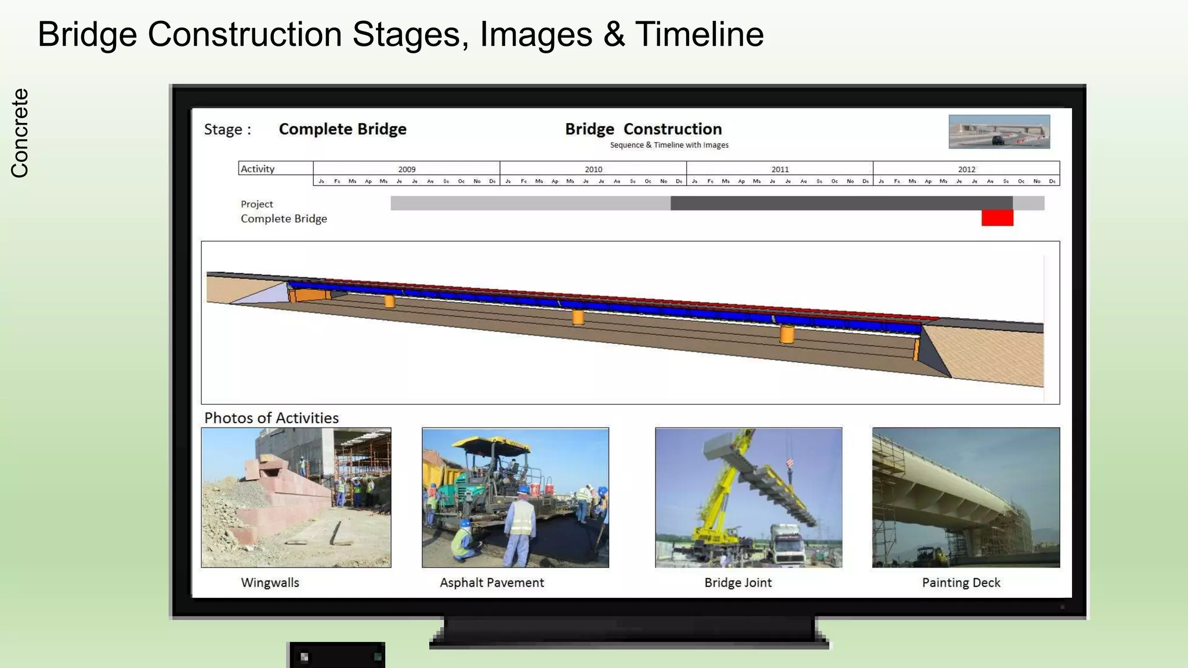Select the 2012 year header
The height and width of the screenshot is (668, 1188).
click(966, 169)
